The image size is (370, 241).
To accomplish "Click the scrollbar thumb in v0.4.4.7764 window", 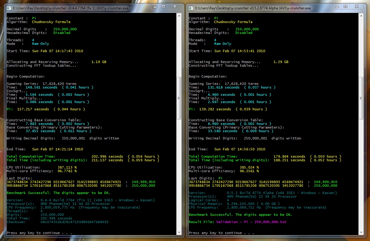I will pos(179,98).
